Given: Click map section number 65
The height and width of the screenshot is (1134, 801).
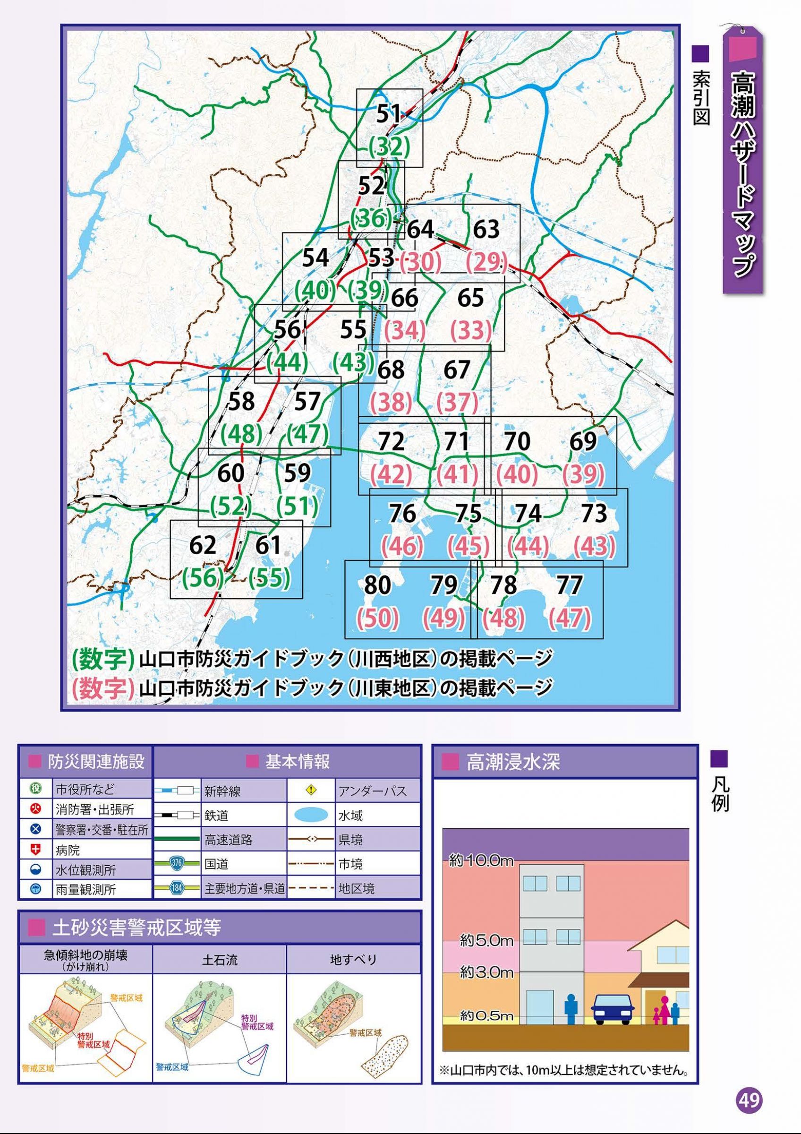Looking at the screenshot, I should click(470, 298).
